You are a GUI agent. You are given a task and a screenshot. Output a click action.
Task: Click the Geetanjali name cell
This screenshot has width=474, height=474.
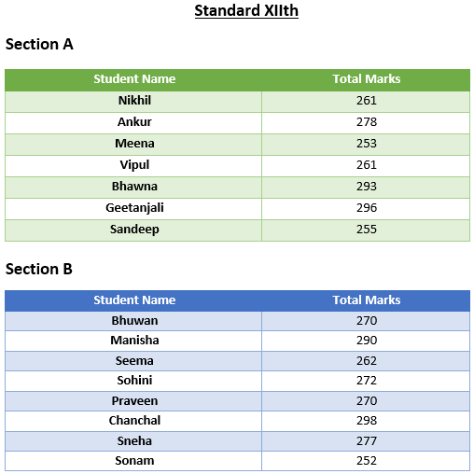[133, 209]
